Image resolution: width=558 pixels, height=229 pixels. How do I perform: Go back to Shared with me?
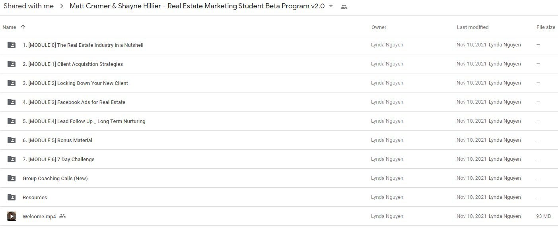point(29,6)
